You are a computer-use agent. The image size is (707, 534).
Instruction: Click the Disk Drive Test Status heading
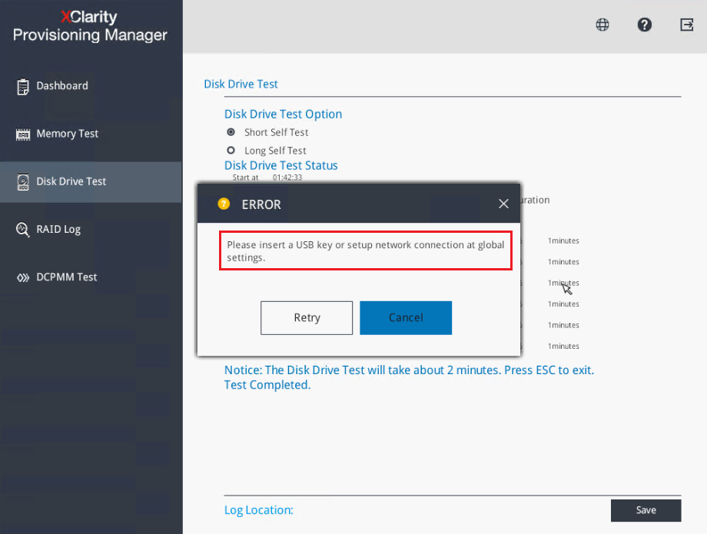pos(281,165)
